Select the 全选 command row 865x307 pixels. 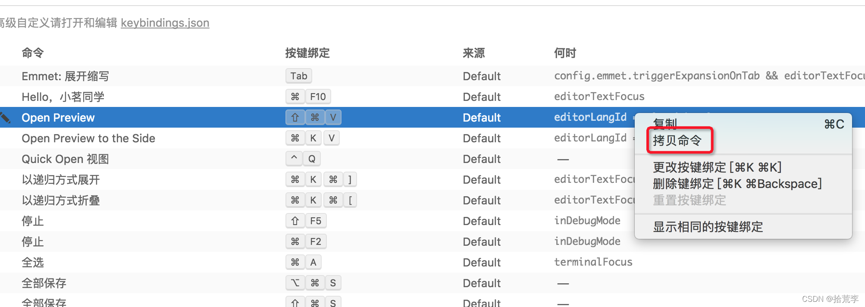point(432,262)
